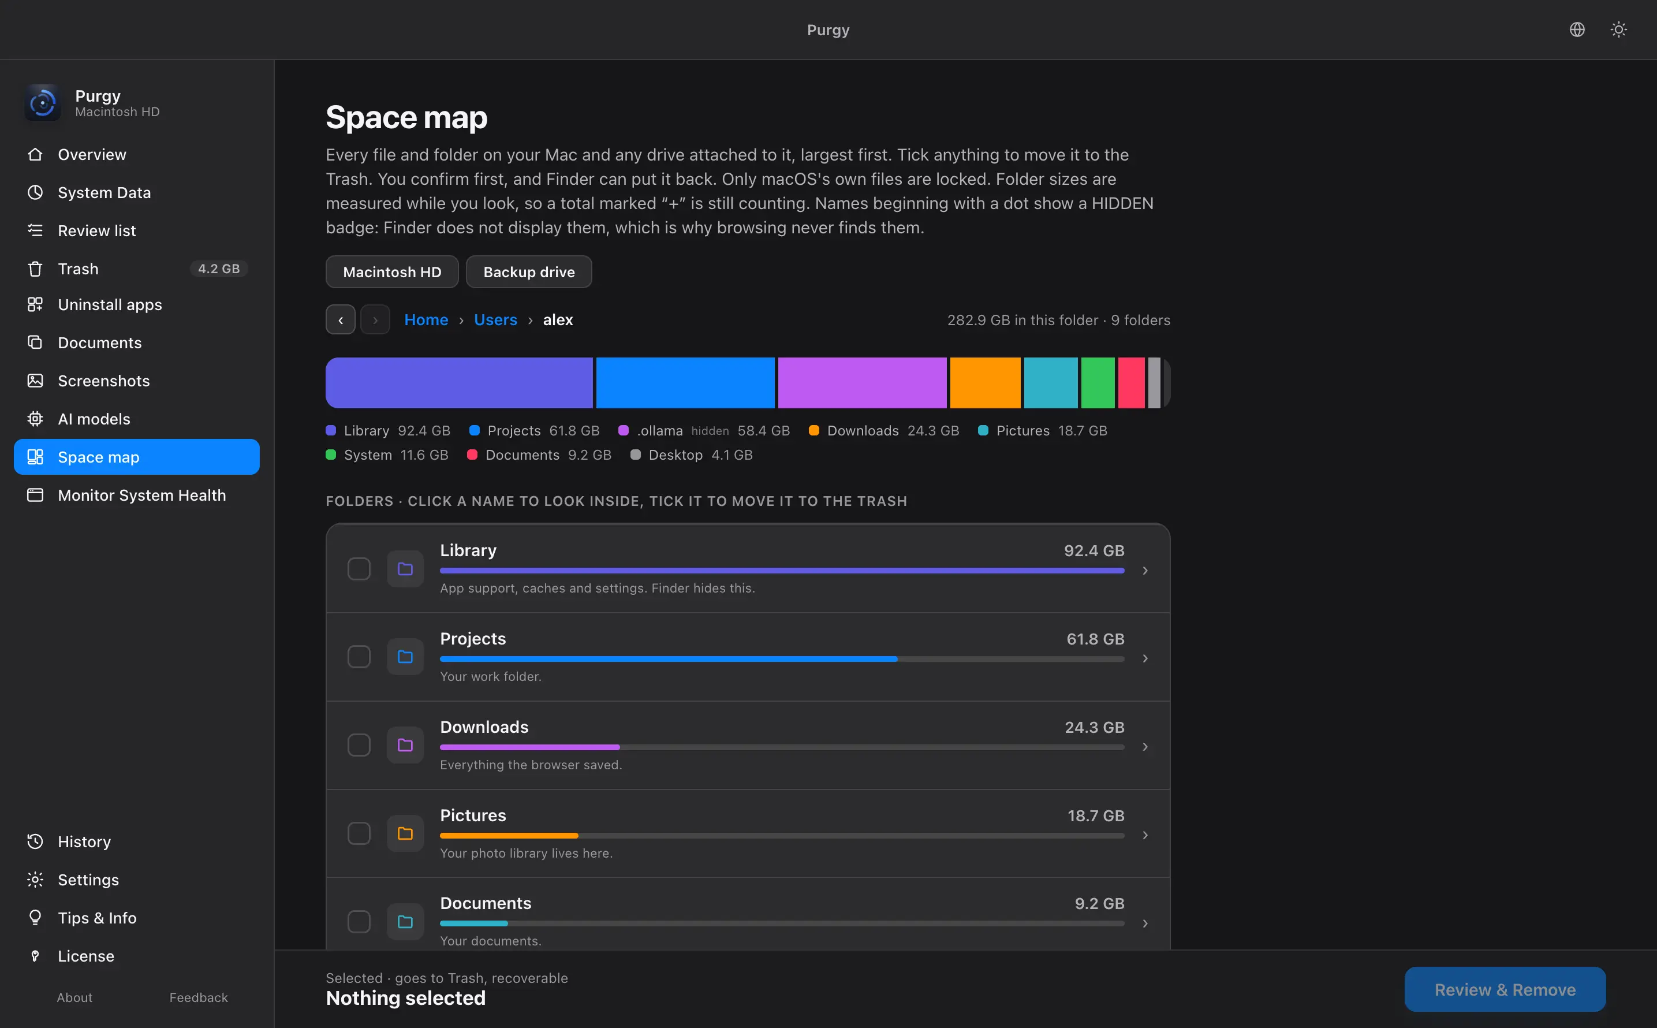Click the AI models chip icon

coord(35,419)
